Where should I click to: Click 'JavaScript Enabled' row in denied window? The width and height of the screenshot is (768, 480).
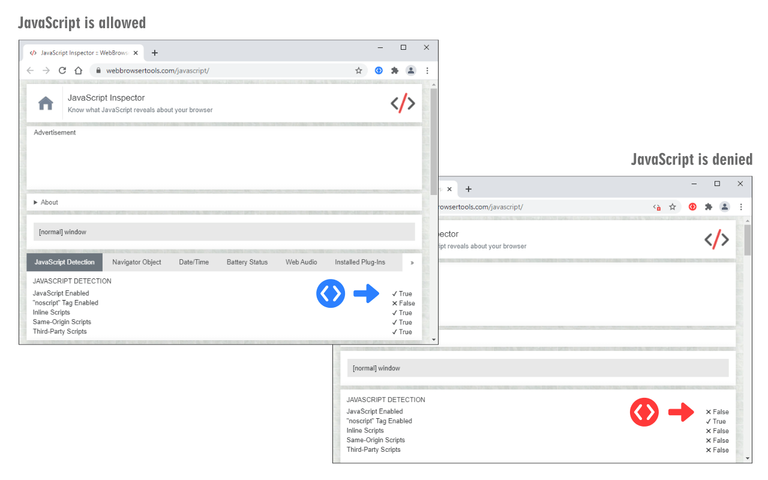538,412
